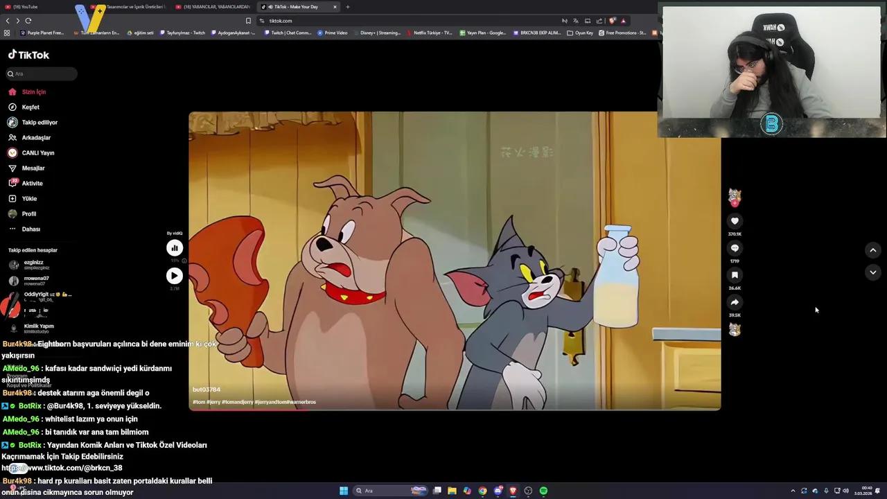Reload the TikTok page
The height and width of the screenshot is (499, 887).
pyautogui.click(x=28, y=21)
